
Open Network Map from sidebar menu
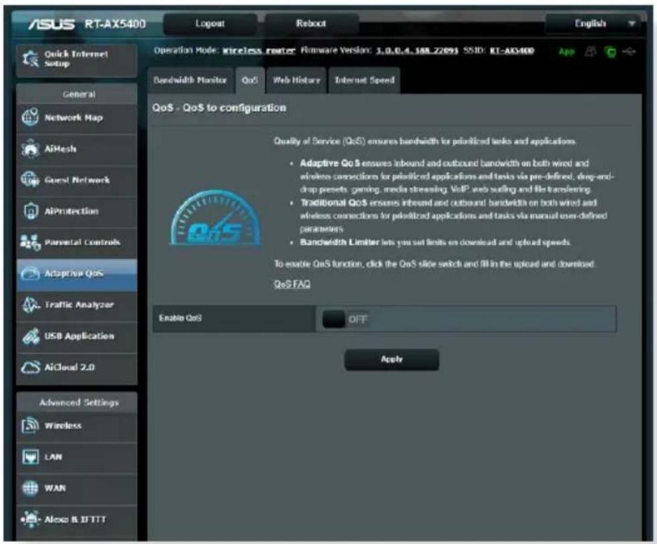(x=77, y=117)
